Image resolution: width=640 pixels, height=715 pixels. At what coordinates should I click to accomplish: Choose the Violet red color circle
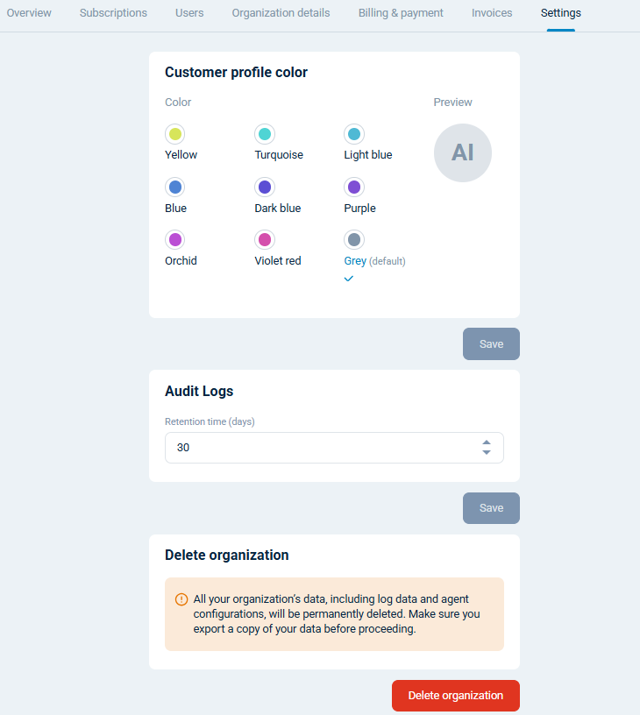click(264, 239)
